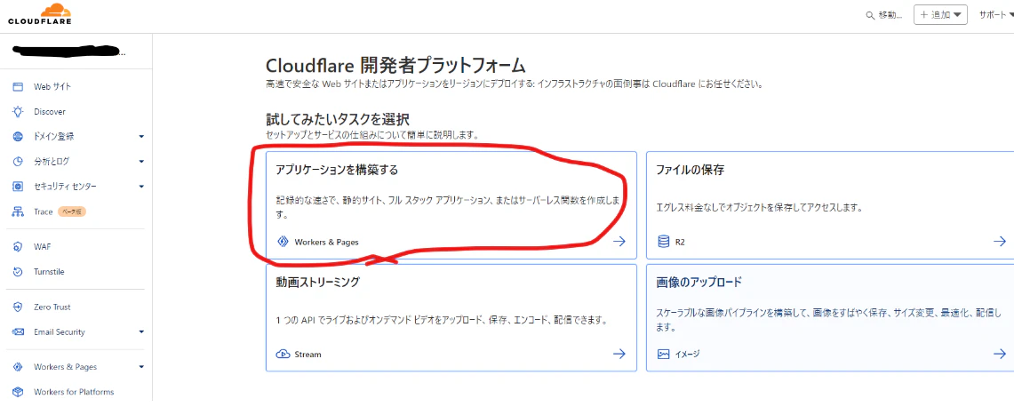
Task: Open Workers for Platforms in the sidebar
Action: point(74,392)
